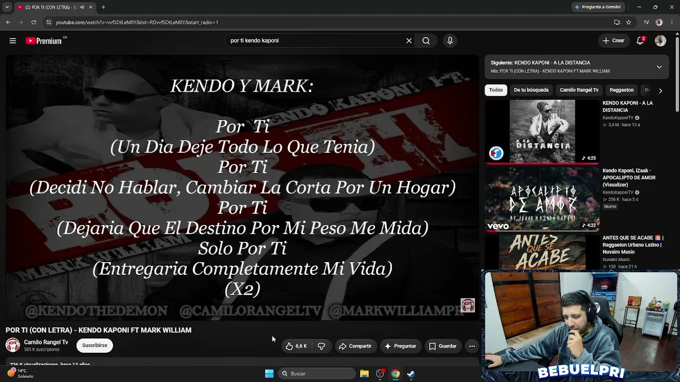The image size is (680, 382).
Task: Install YouTube app from address bar
Action: click(617, 22)
